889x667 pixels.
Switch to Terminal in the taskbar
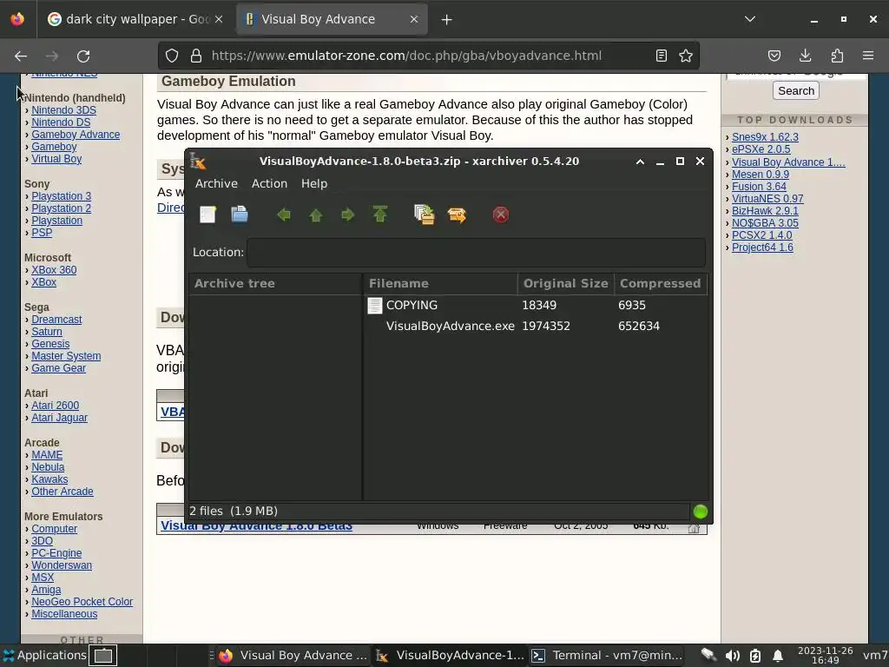(607, 656)
